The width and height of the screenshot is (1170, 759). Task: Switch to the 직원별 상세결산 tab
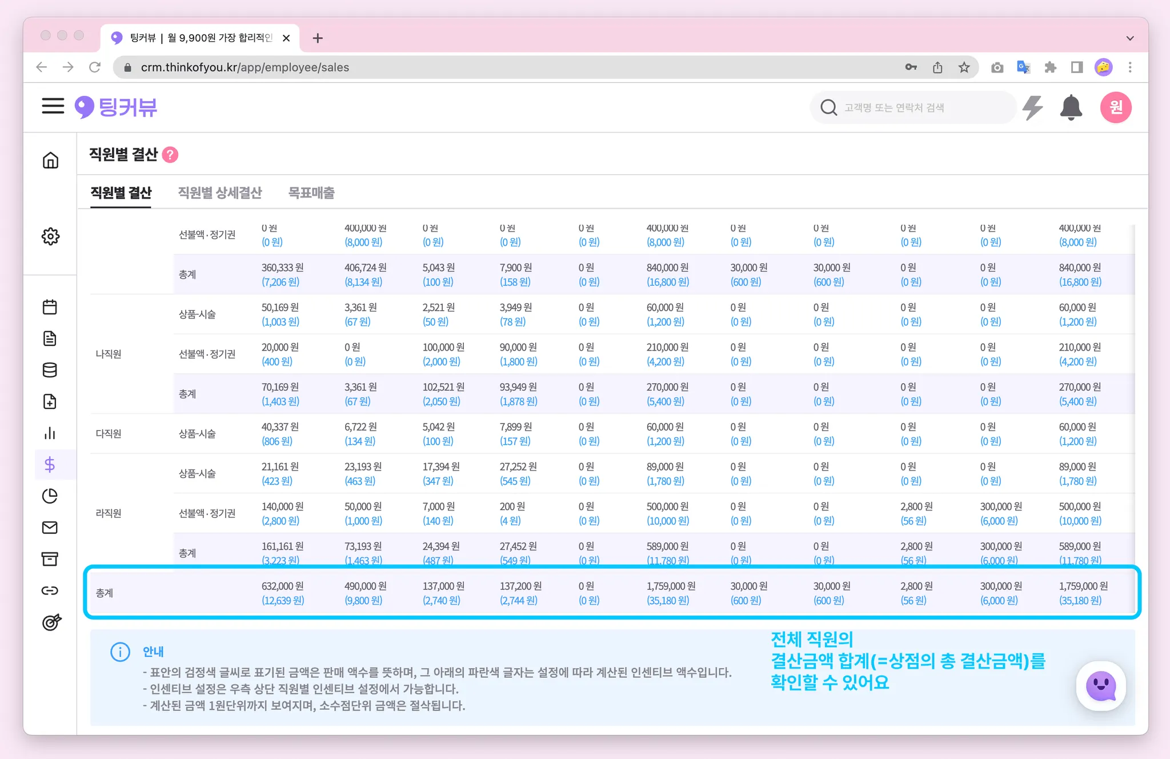[x=220, y=193]
